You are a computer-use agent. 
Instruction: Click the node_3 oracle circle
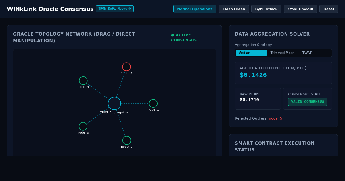[x=83, y=126]
